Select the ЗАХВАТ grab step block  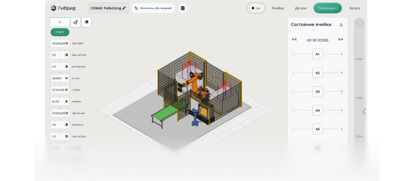[x=60, y=78]
